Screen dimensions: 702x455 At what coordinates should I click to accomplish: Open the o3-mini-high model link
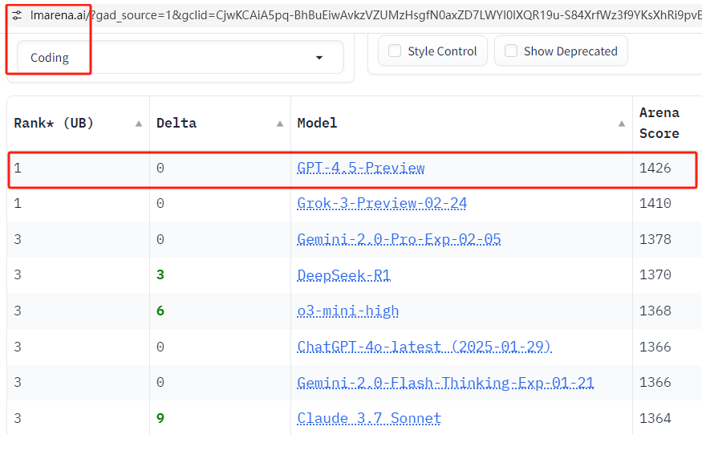(x=348, y=311)
